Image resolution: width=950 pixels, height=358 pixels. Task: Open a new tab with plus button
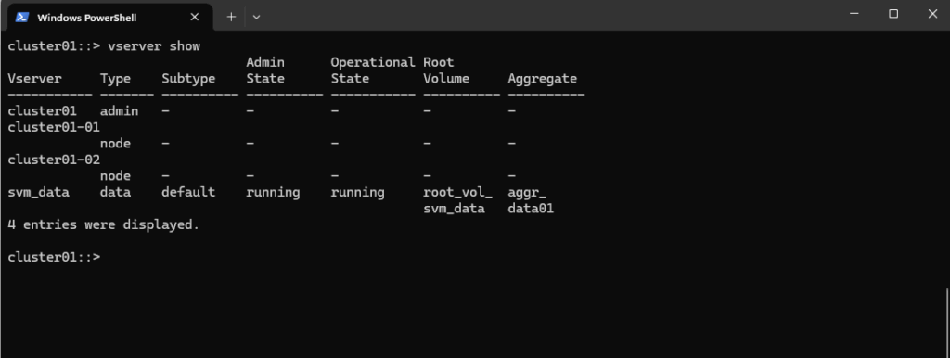point(231,17)
